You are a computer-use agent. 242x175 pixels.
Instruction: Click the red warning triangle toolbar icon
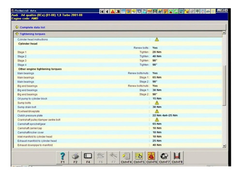112,12
